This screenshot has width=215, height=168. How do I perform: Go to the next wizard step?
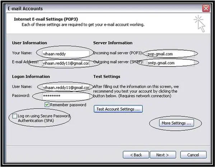tap(163, 155)
